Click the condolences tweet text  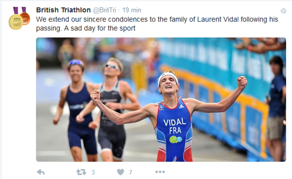(x=157, y=24)
